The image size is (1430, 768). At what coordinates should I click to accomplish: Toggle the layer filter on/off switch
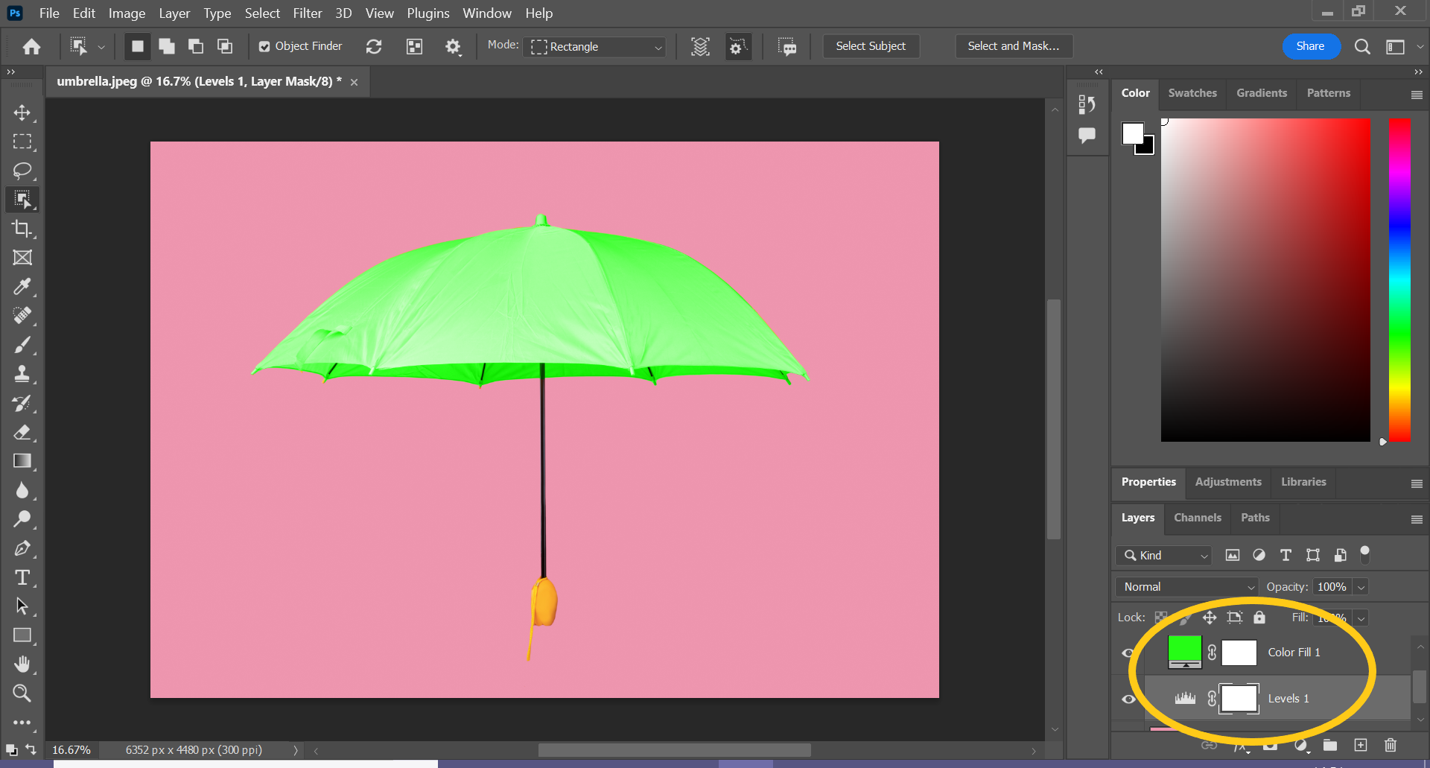(x=1364, y=554)
